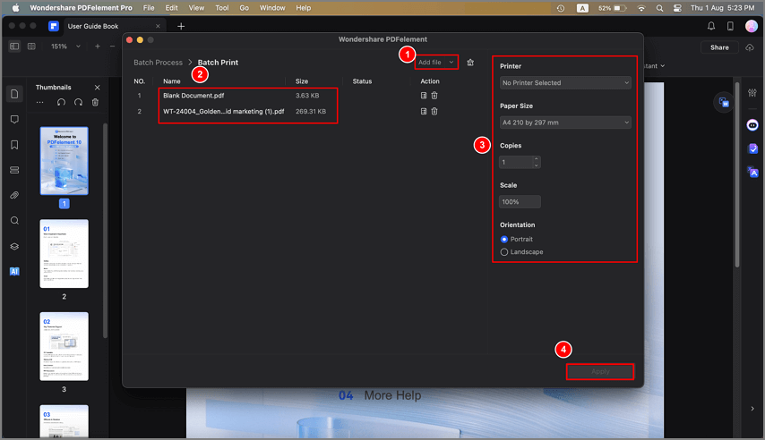Zoom in with the plus icon
Image resolution: width=765 pixels, height=440 pixels.
(x=98, y=47)
